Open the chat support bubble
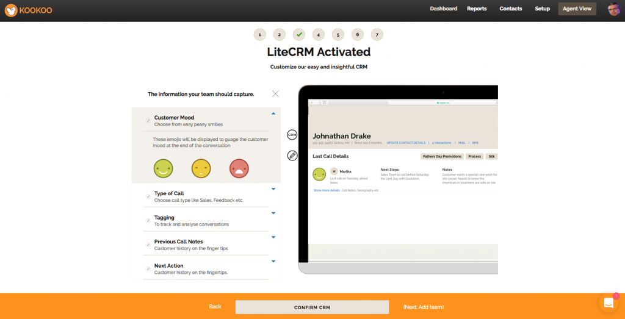The height and width of the screenshot is (319, 625). [x=609, y=303]
